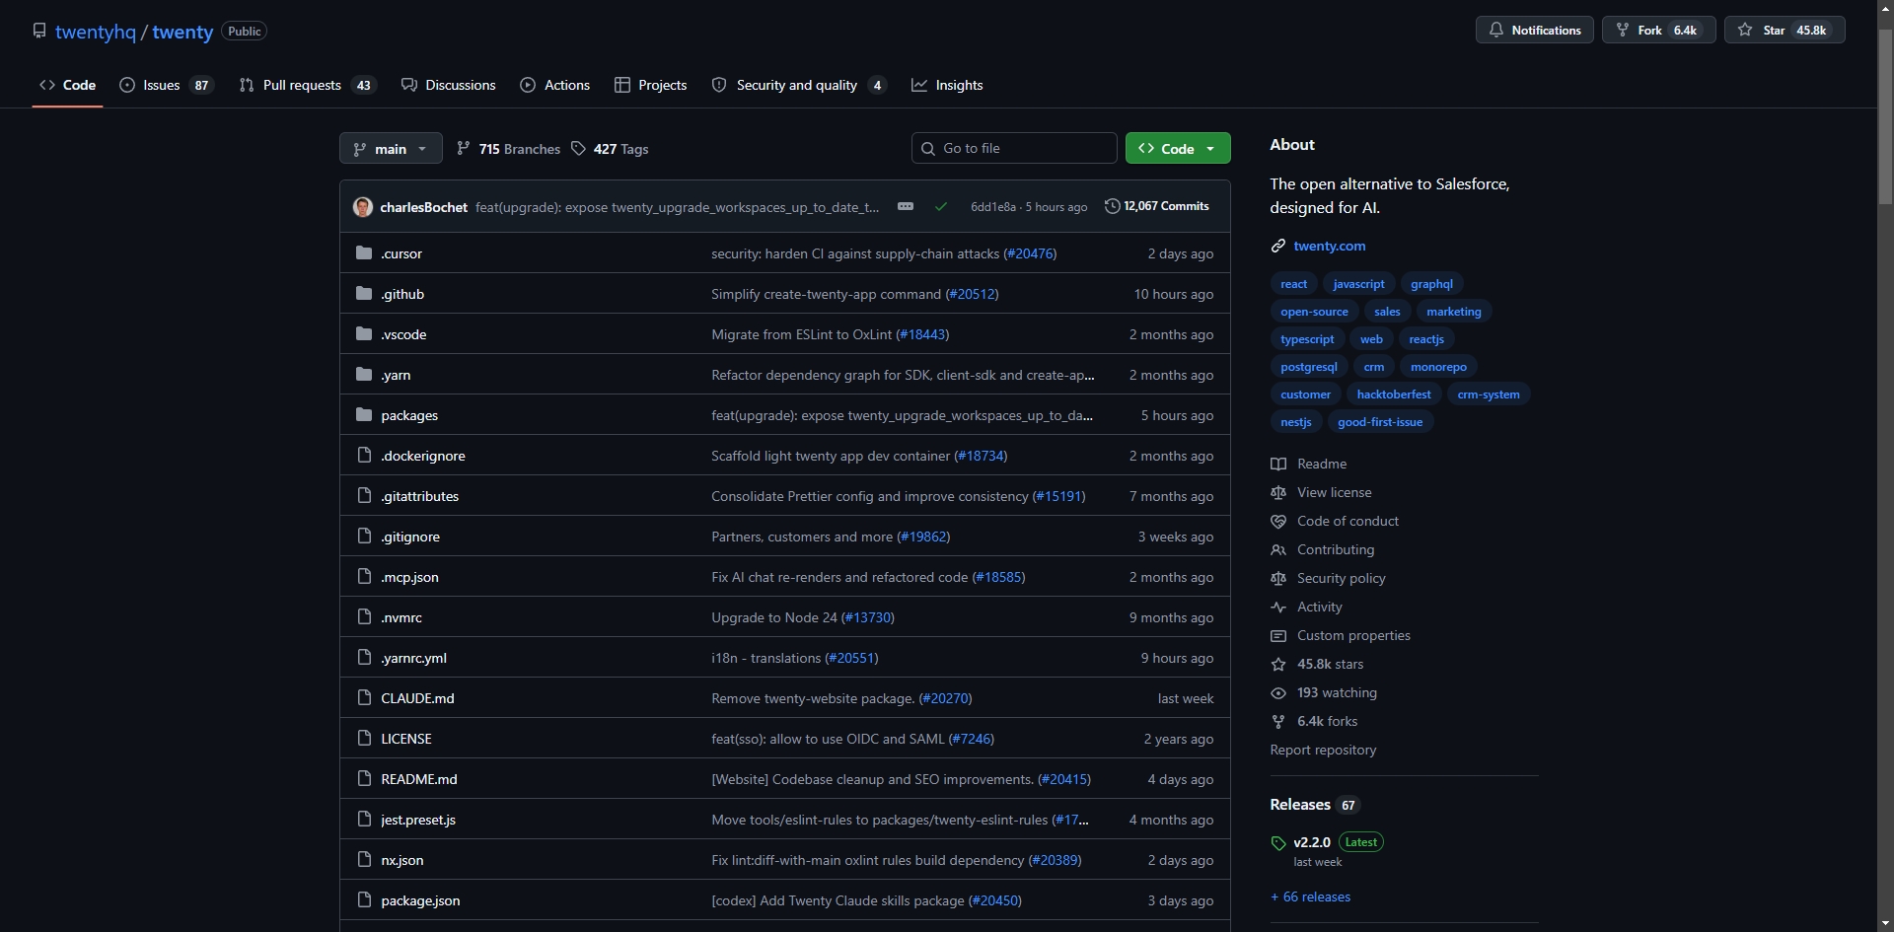
Task: Open commit hash 6dd1e8a
Action: pos(993,207)
